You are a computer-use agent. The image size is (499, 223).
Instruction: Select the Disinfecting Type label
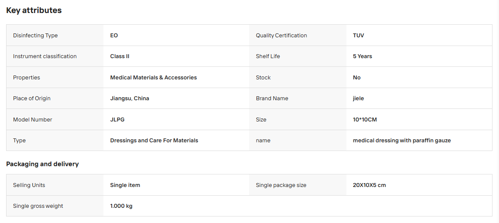click(35, 35)
